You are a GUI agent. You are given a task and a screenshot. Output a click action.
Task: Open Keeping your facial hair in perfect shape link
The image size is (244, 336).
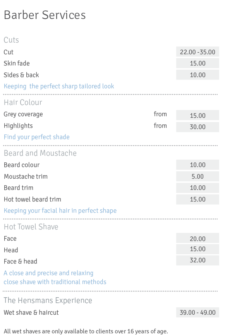pyautogui.click(x=60, y=211)
